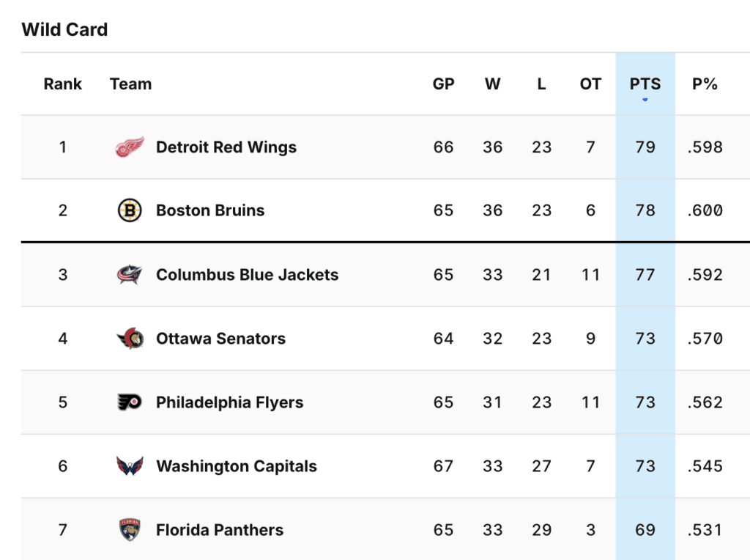Sort by W wins column header
The image size is (750, 560).
[x=492, y=84]
